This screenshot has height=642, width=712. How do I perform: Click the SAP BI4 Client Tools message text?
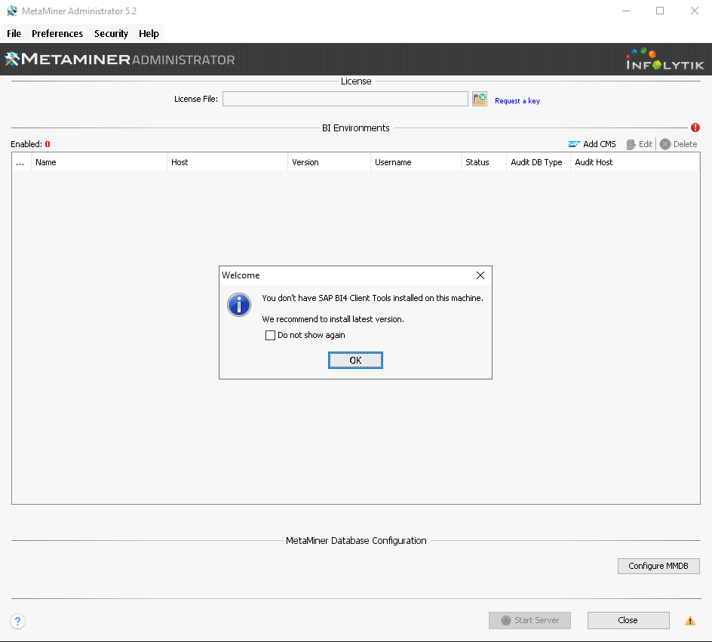pos(373,298)
